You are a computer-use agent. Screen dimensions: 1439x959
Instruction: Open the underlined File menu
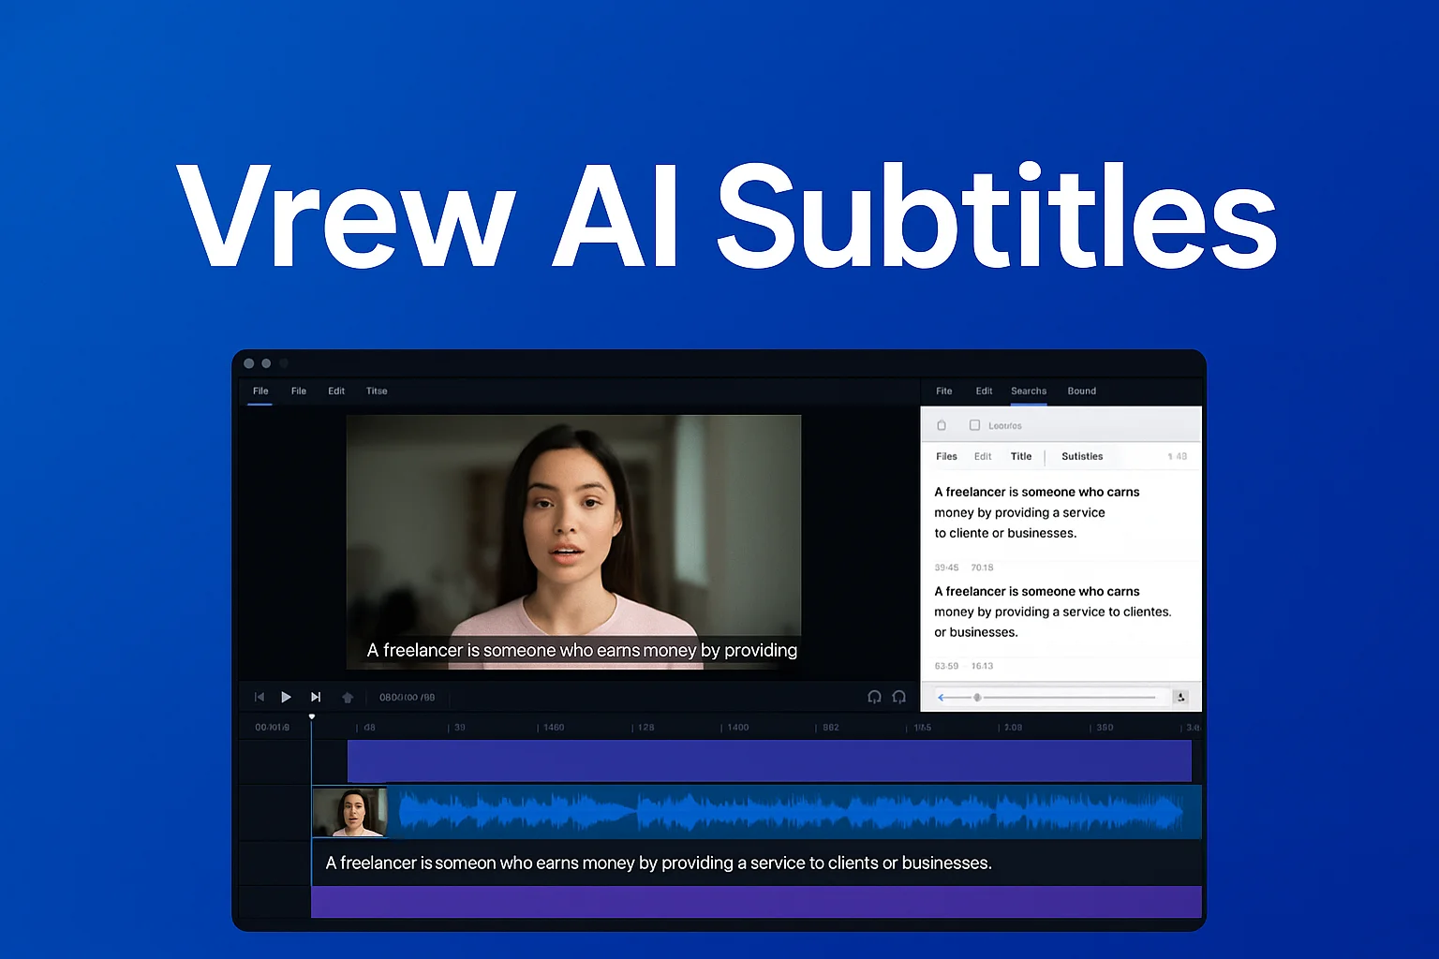(x=260, y=391)
